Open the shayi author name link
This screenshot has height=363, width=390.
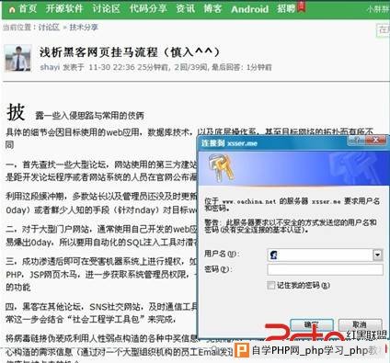50,67
